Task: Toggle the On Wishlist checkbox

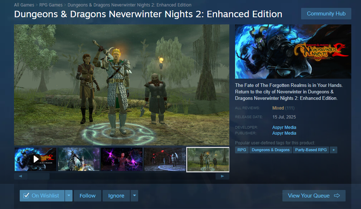Action: click(x=26, y=196)
